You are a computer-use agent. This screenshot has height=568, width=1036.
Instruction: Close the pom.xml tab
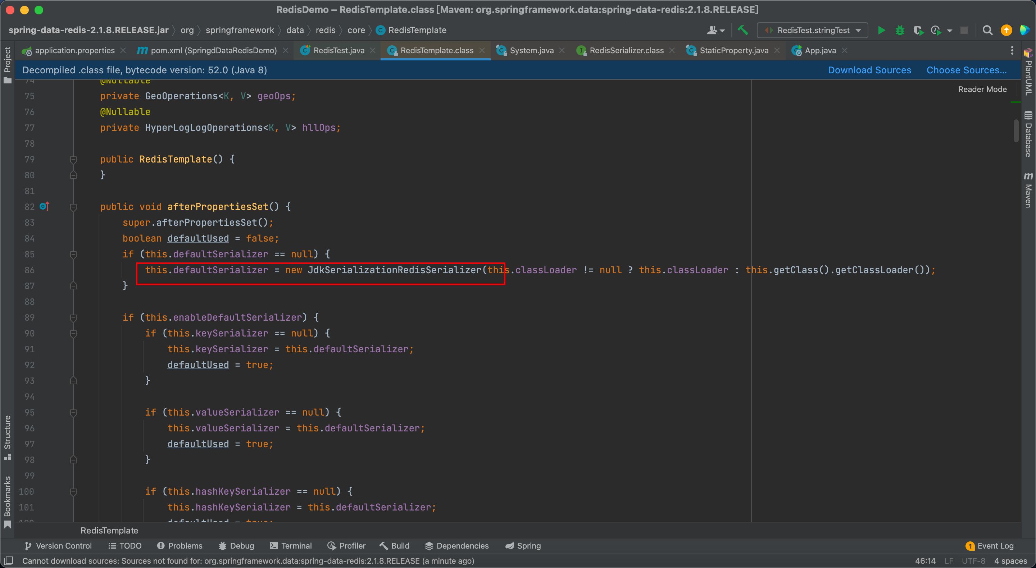coord(286,51)
